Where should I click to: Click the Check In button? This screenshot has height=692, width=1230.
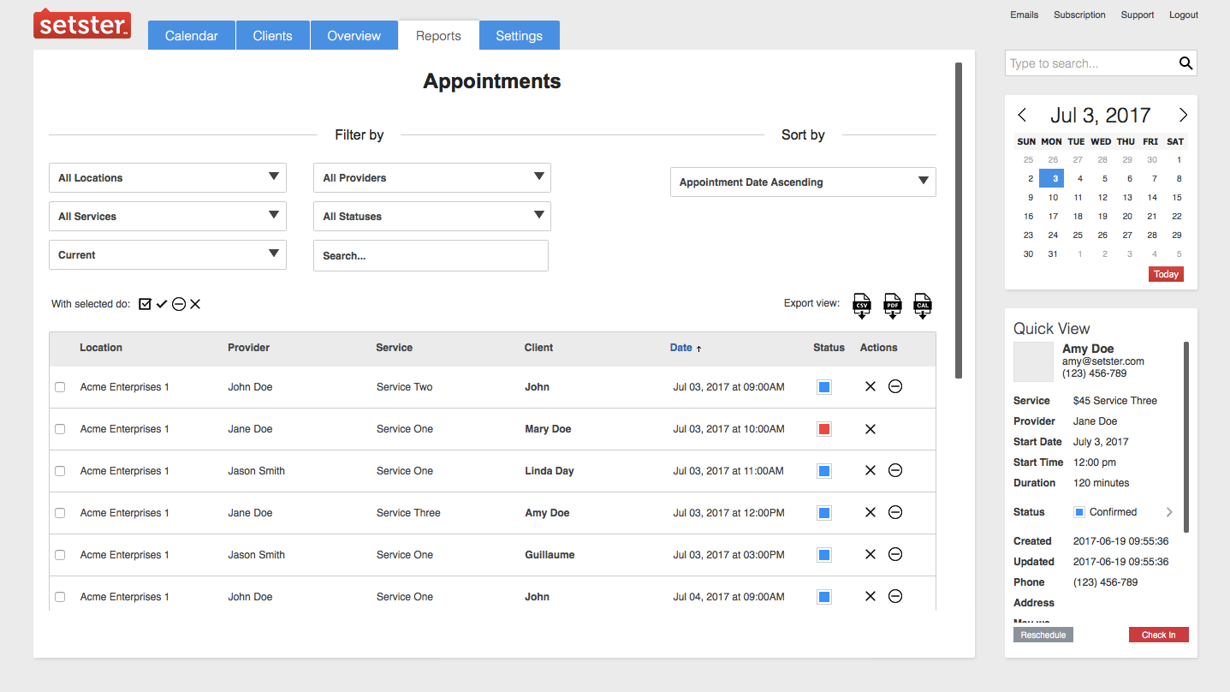(x=1159, y=635)
